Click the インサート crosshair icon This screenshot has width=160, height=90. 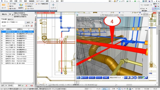[x=53, y=6]
